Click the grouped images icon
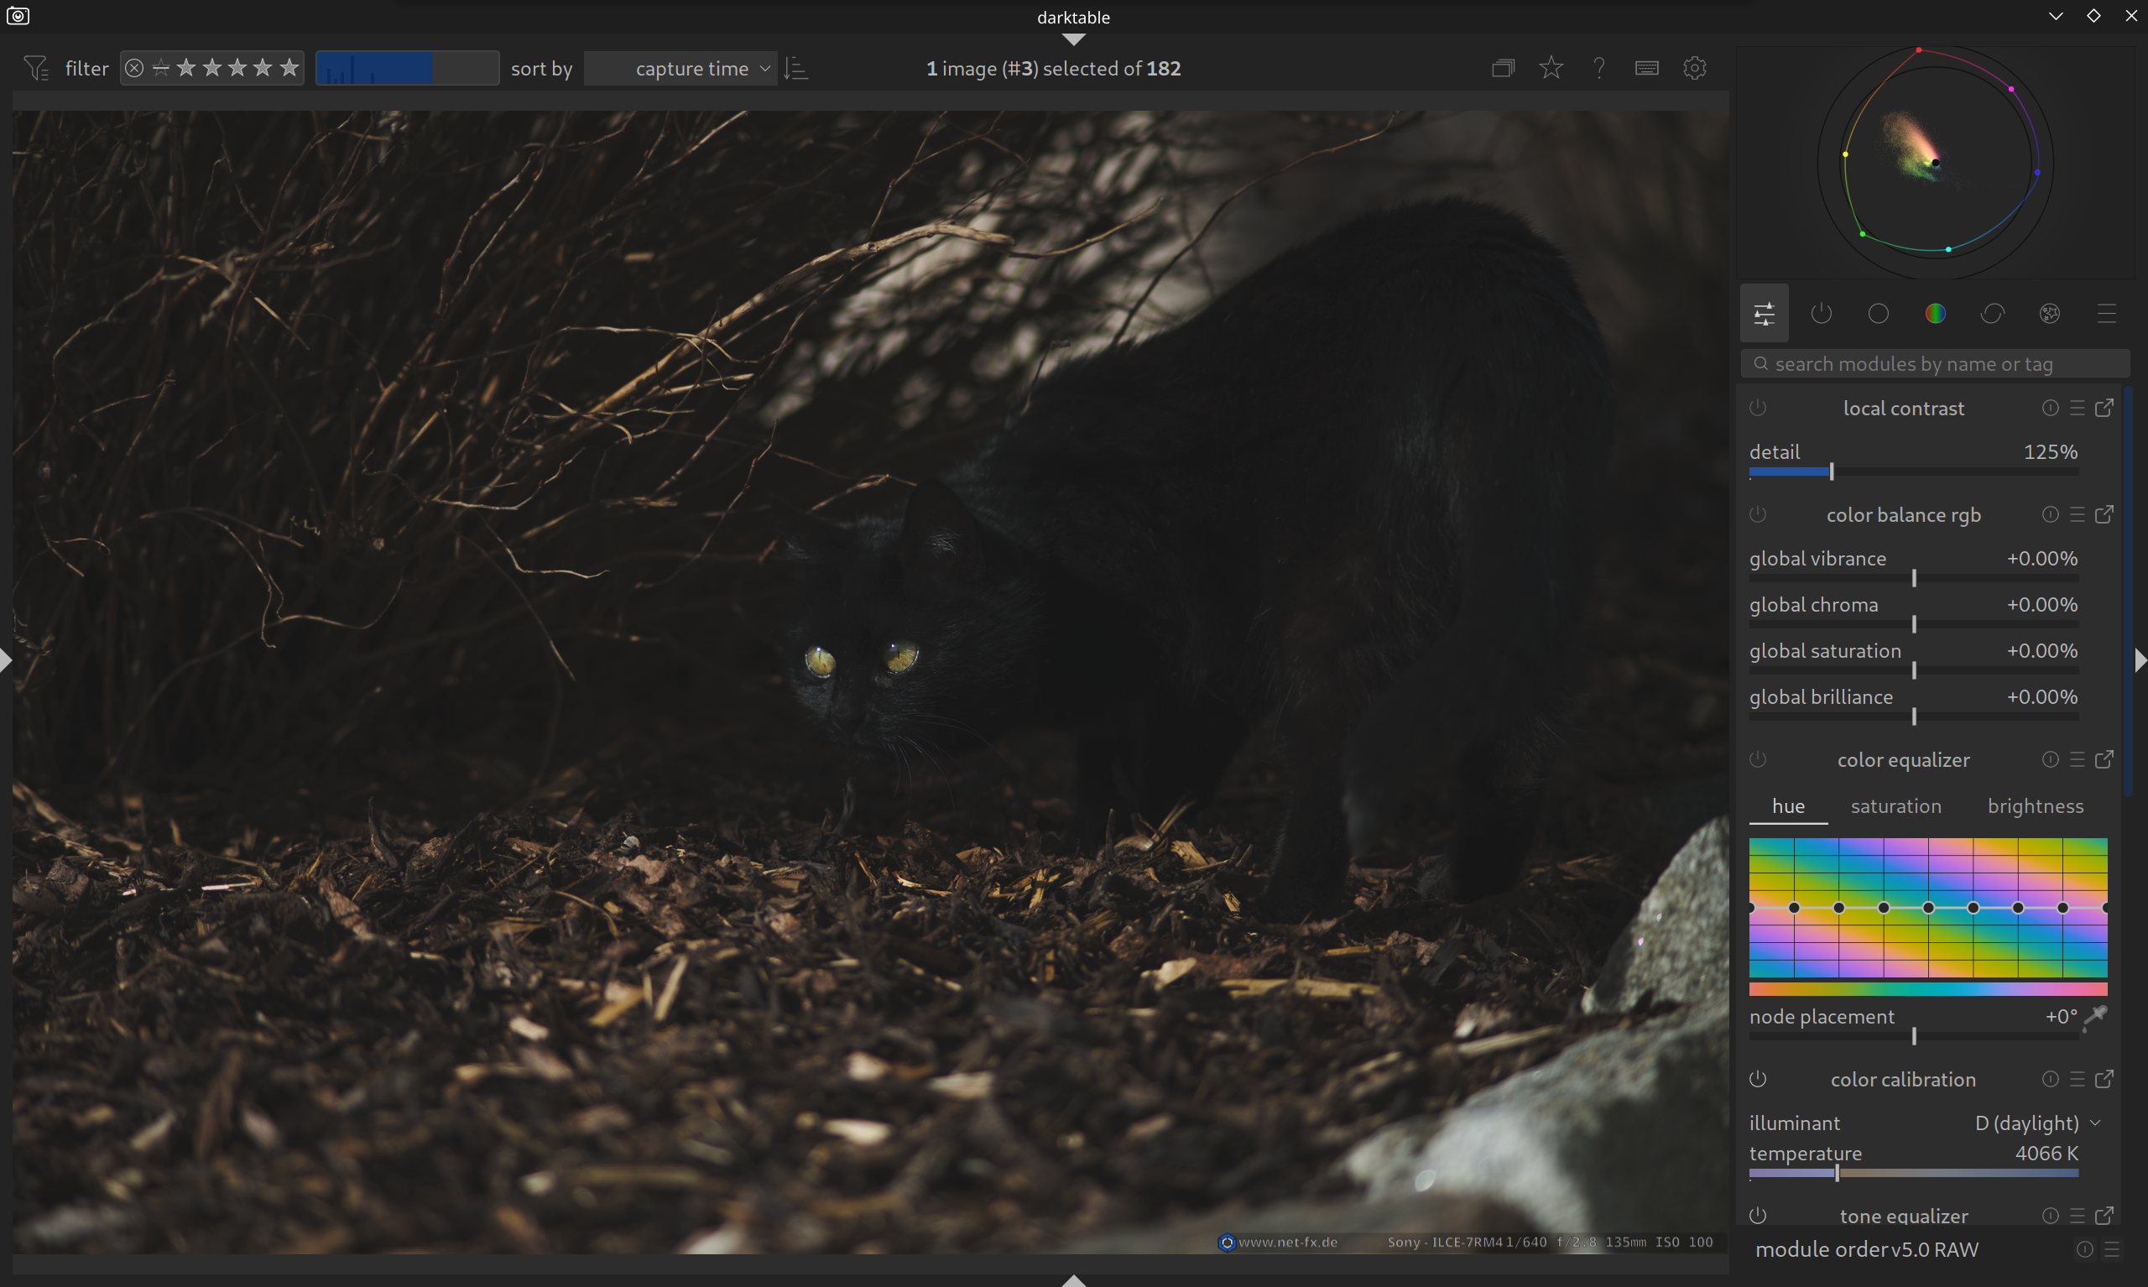The width and height of the screenshot is (2148, 1287). click(x=1503, y=68)
